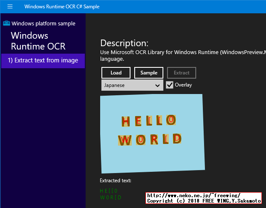266x208 pixels.
Task: Click the overlaid letter W in the image
Action: tap(125, 140)
